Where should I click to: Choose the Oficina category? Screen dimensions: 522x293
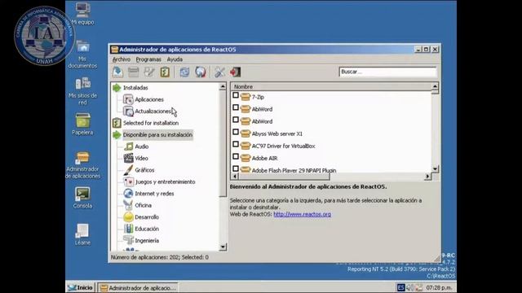(144, 206)
